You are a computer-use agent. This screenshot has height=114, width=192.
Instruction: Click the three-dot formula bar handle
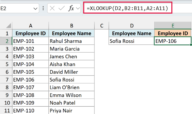point(43,8)
